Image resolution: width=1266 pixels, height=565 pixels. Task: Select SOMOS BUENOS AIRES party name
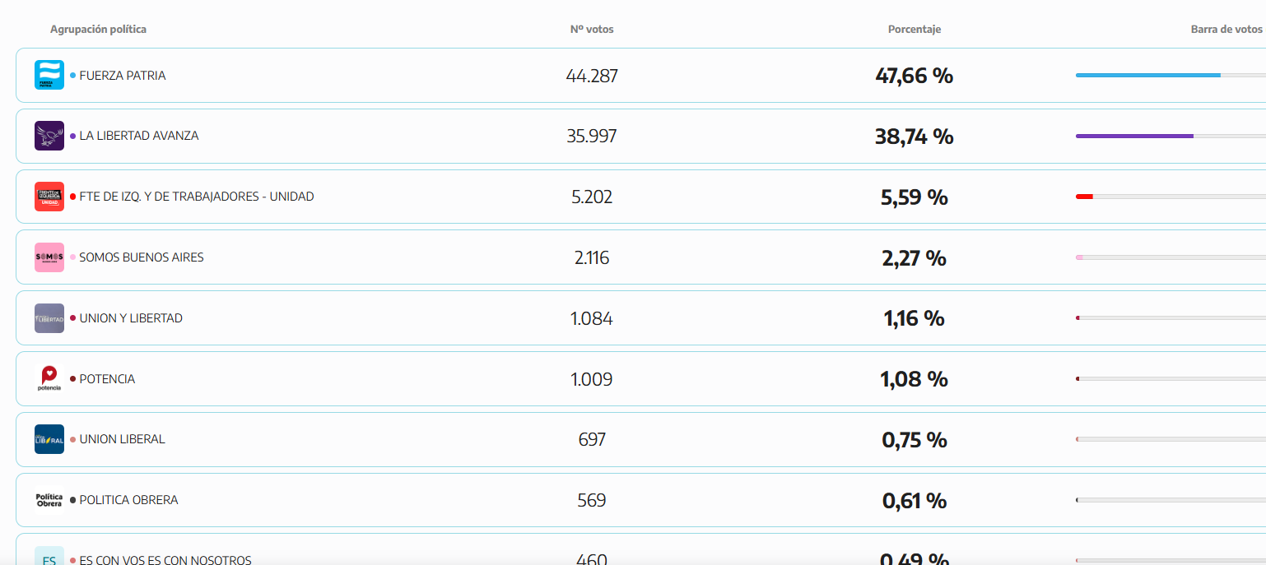coord(142,257)
